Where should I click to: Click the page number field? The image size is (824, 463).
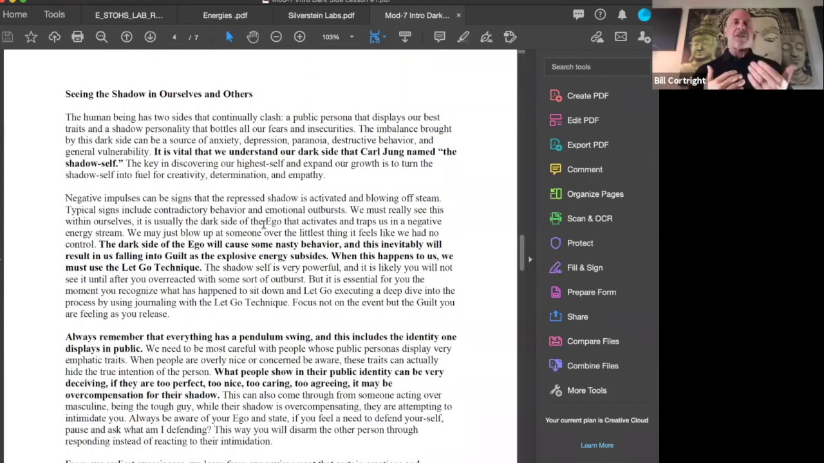tap(174, 37)
